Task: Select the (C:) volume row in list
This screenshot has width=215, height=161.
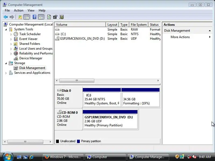Action: click(x=107, y=34)
